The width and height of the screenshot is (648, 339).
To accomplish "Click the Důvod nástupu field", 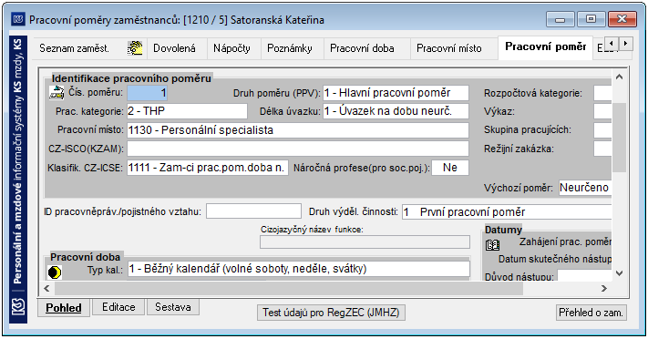I will 584,276.
